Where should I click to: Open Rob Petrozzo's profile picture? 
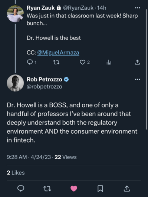point(15,83)
